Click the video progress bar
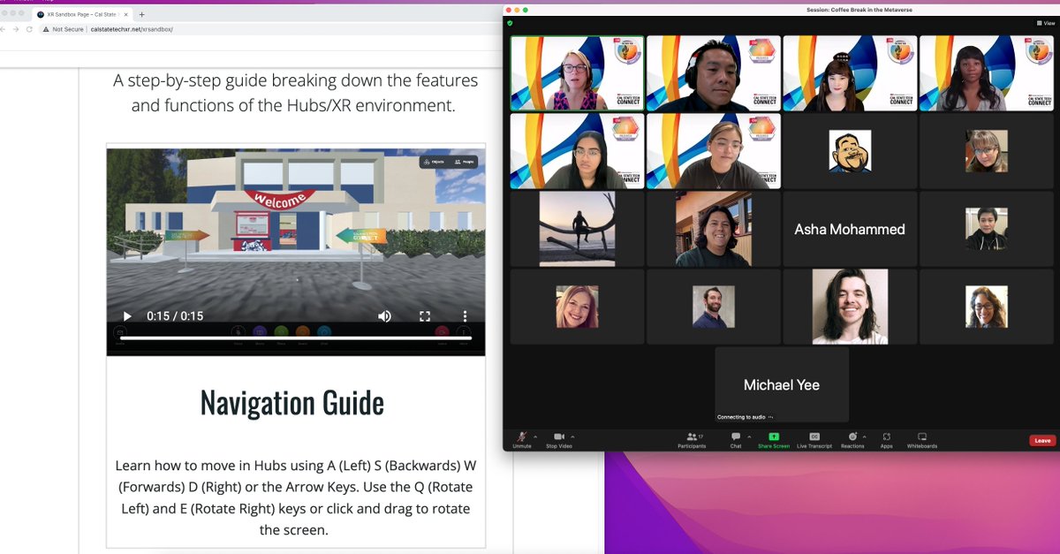 296,338
